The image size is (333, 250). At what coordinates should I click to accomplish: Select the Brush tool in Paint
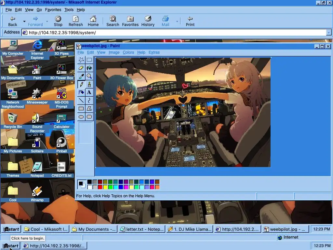[89, 84]
